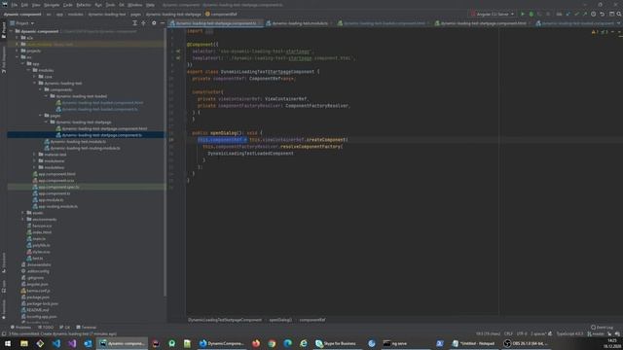Click the master git branch indicator

point(596,334)
